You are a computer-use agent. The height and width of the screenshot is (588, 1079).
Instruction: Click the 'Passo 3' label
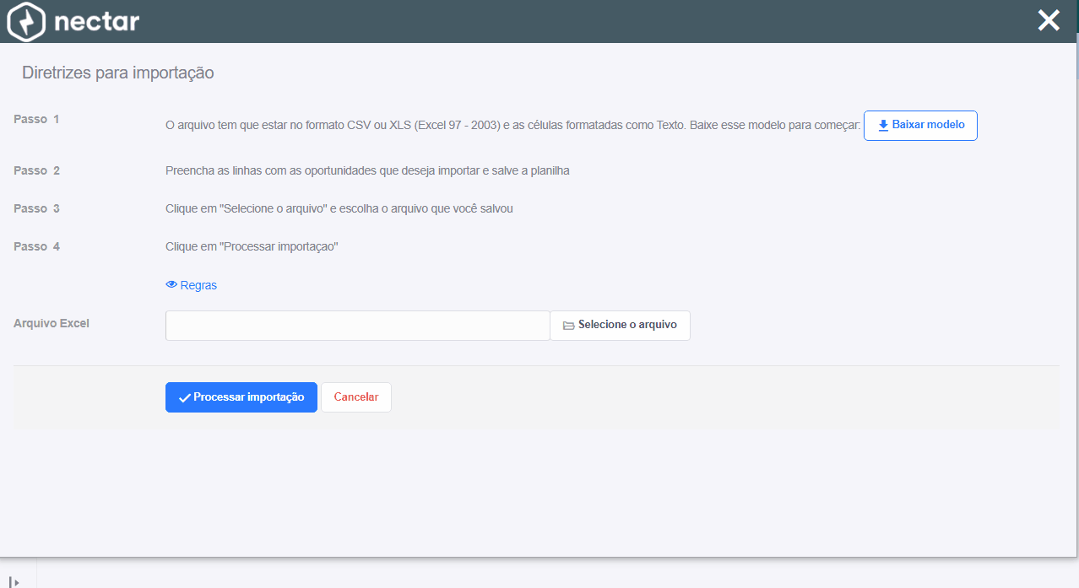[x=36, y=208]
